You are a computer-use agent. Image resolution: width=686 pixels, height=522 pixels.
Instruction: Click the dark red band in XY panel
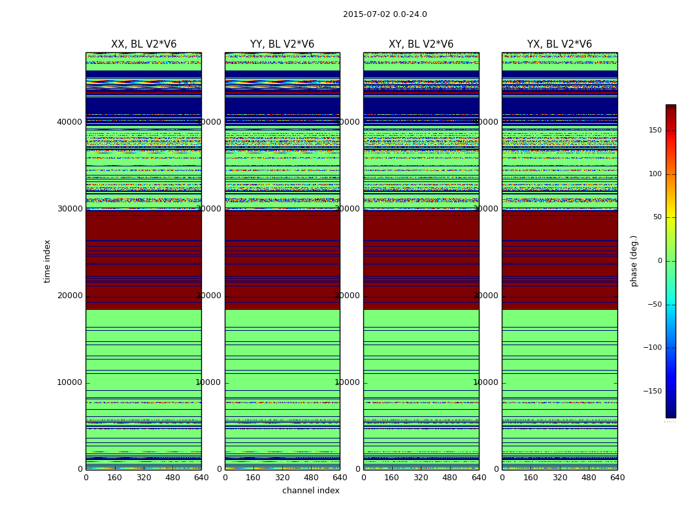tap(421, 260)
